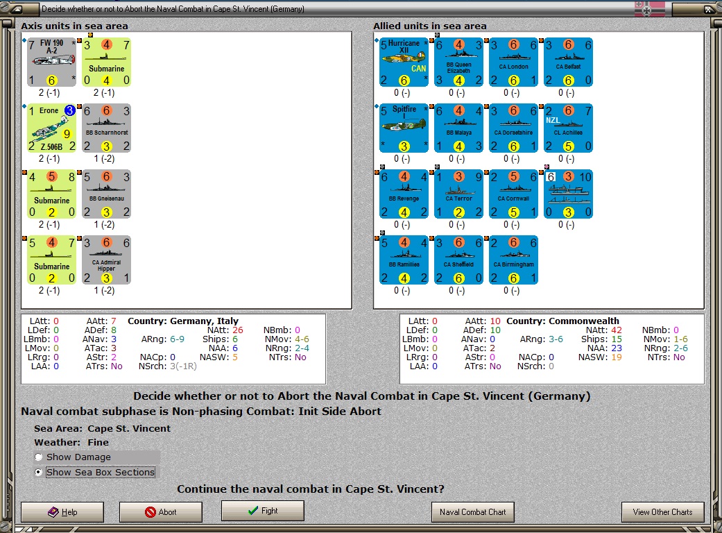
Task: Click the 'Sea Area: Cape St. Vincent' line
Action: [x=102, y=428]
